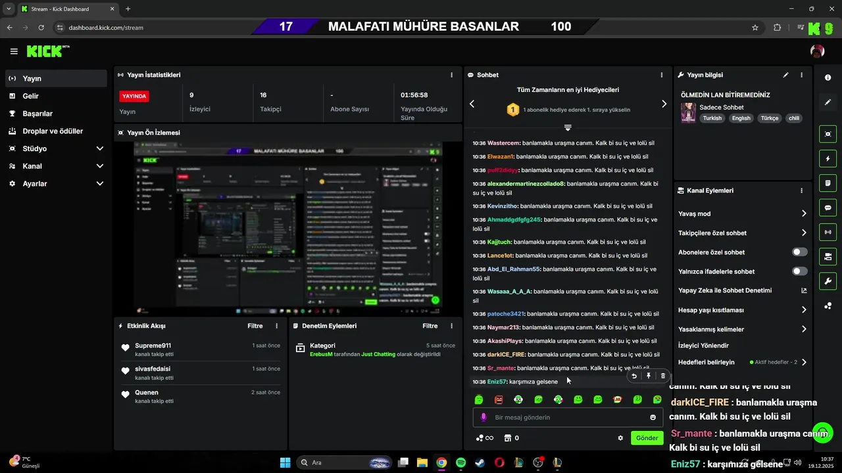Open the Windows Start menu
This screenshot has height=473, width=842.
(285, 462)
